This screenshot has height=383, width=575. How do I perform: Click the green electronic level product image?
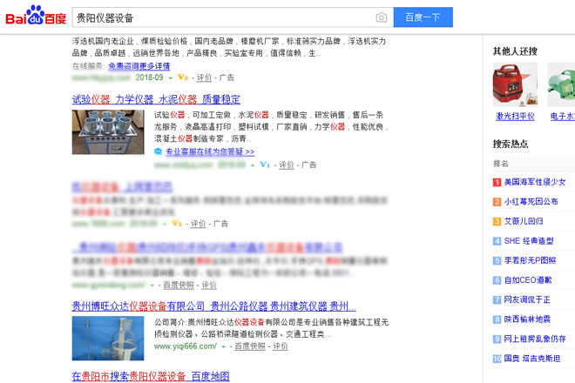(561, 84)
